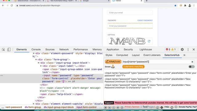
Task: Show the 5 console errors
Action: pyautogui.click(x=168, y=49)
